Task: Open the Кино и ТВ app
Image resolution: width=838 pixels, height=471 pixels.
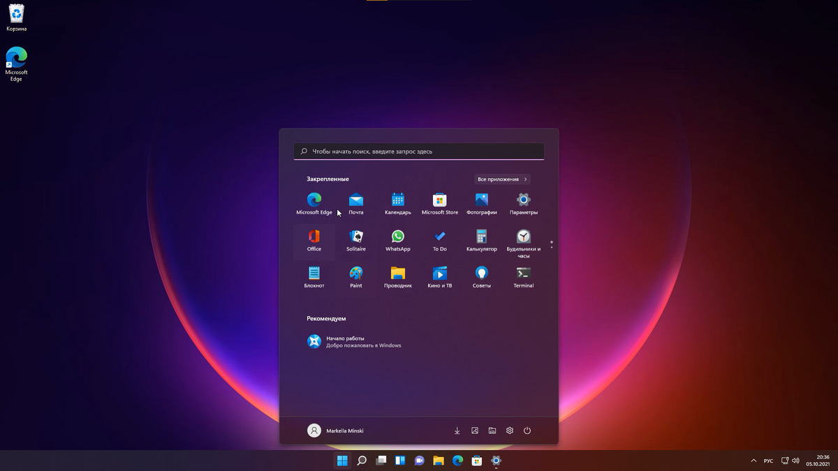Action: pyautogui.click(x=439, y=276)
